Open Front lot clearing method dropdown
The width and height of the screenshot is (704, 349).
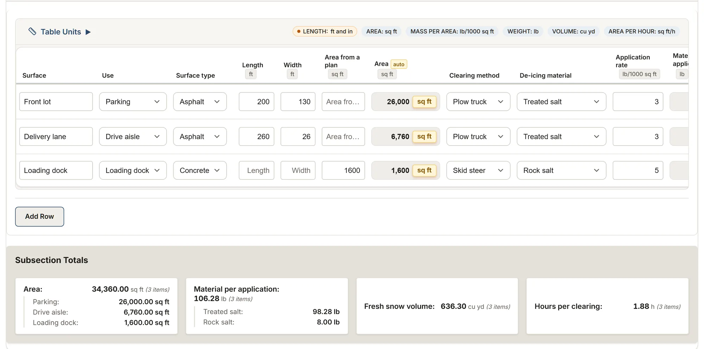pos(478,102)
